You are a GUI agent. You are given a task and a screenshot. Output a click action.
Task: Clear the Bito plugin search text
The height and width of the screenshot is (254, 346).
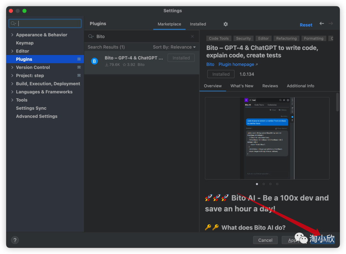pyautogui.click(x=192, y=36)
